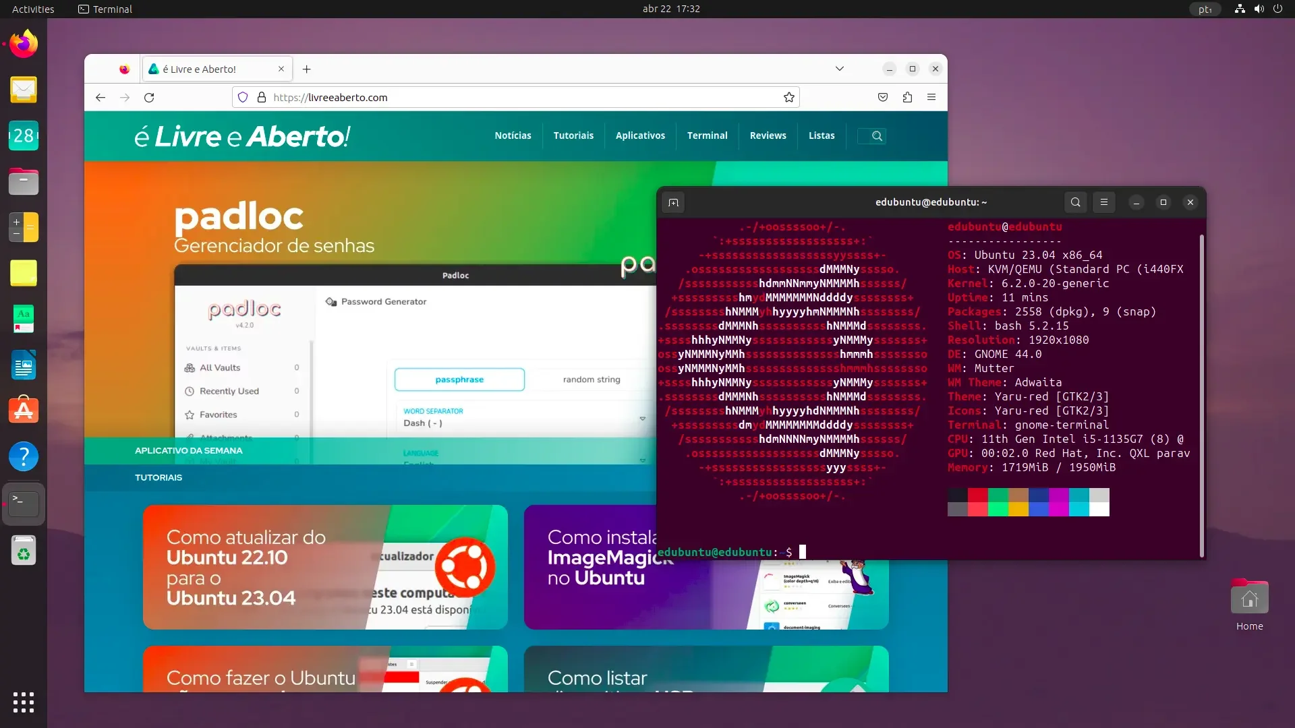
Task: Show all applications grid
Action: [x=24, y=702]
